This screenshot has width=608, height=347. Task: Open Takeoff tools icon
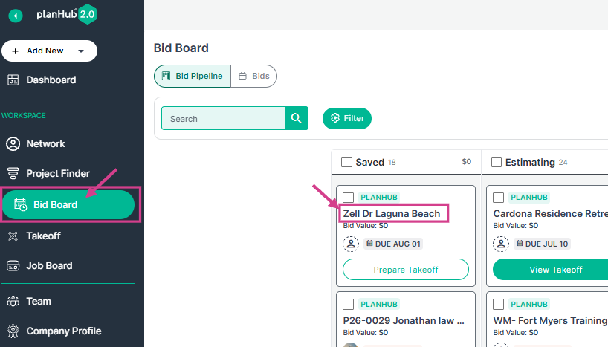tap(13, 236)
